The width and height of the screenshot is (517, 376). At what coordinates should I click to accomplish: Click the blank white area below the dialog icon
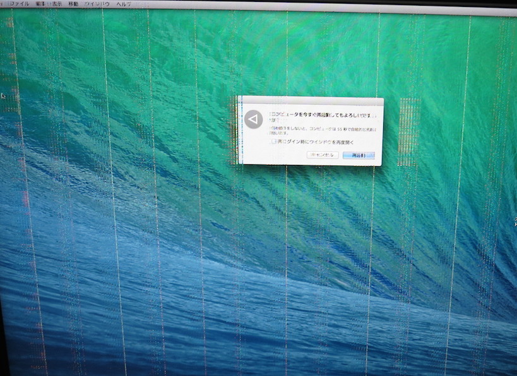253,149
